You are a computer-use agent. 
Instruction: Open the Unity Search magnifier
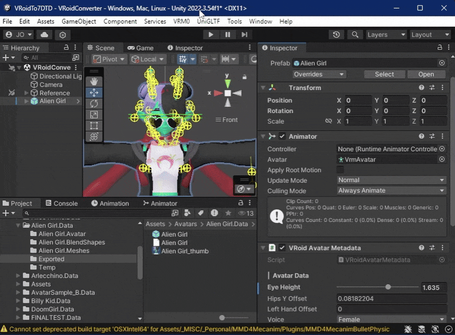[354, 35]
